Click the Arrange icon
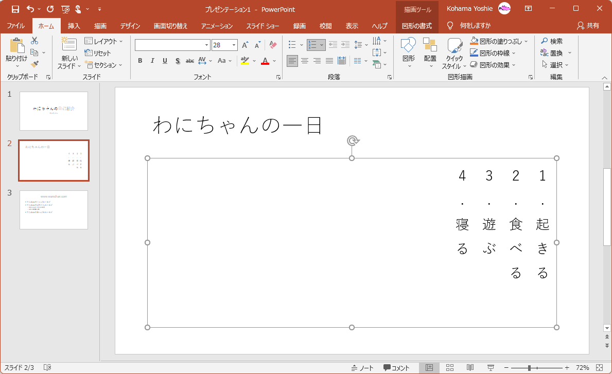612x374 pixels. (430, 46)
